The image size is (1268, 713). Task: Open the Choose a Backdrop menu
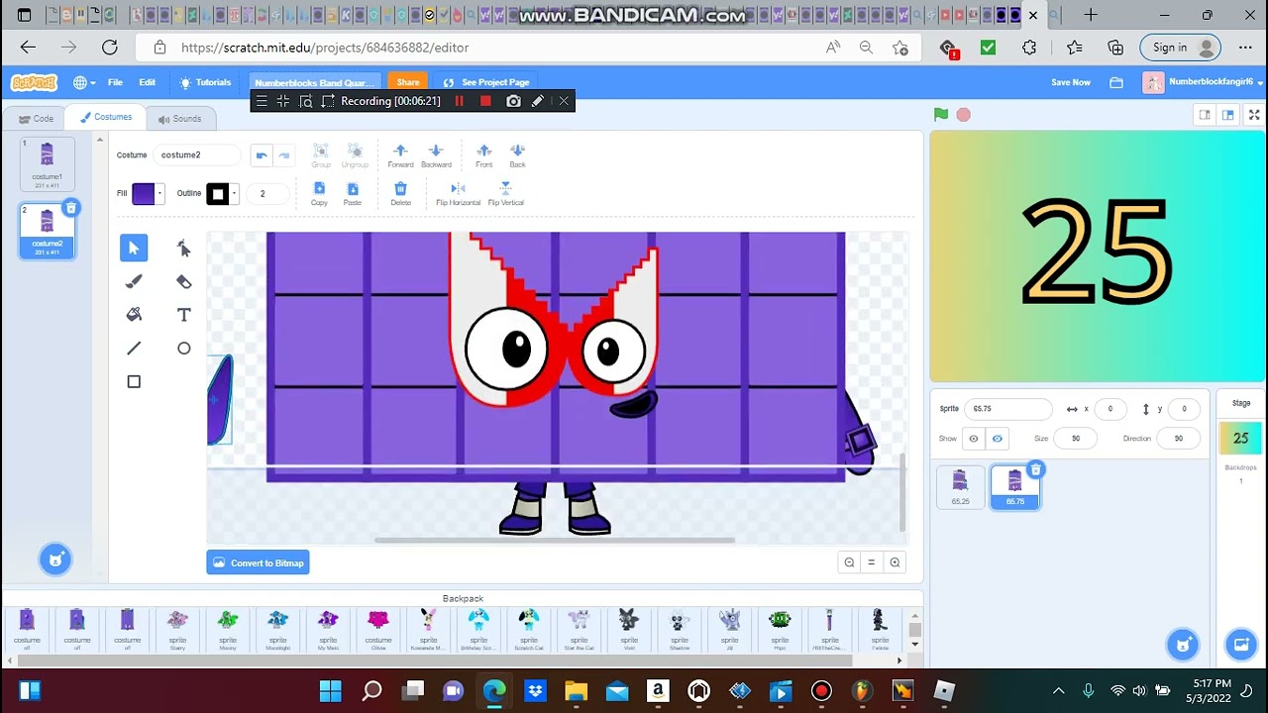coord(1241,645)
